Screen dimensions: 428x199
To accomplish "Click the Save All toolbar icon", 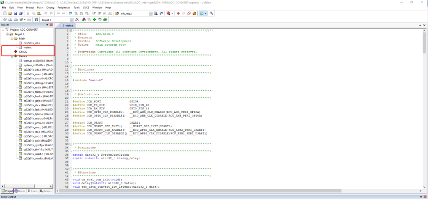I will click(21, 13).
